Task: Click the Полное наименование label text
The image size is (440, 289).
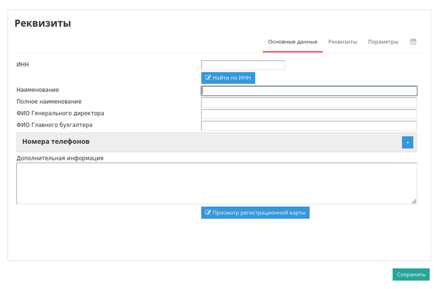Action: click(49, 102)
